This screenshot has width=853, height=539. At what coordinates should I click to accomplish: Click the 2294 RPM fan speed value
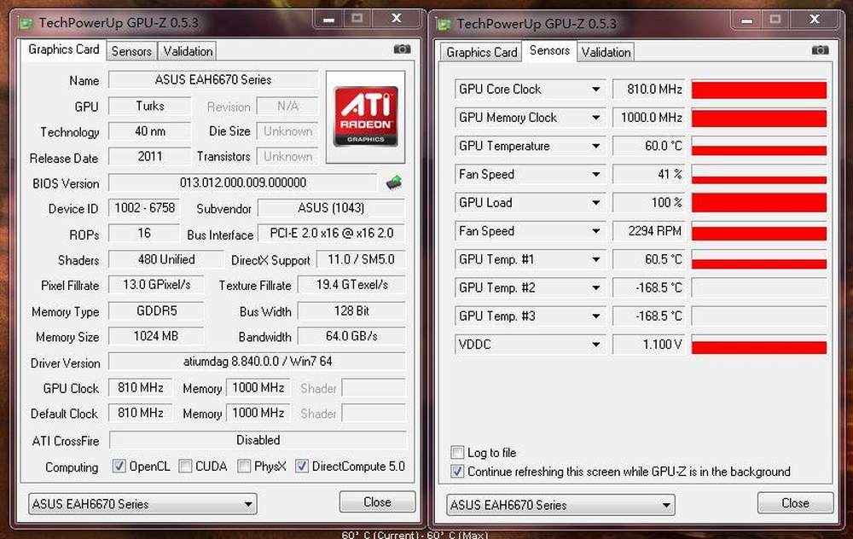[649, 231]
